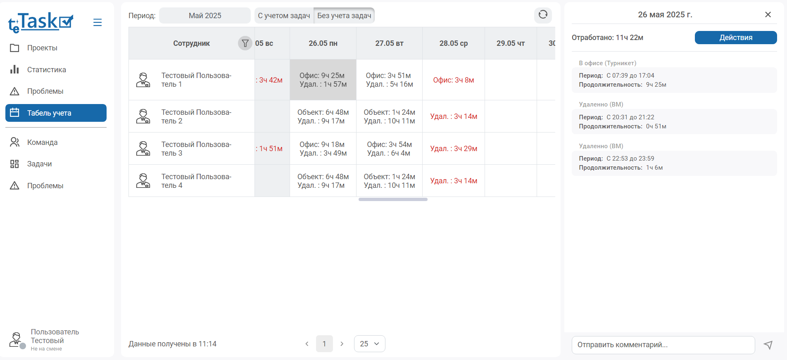This screenshot has width=787, height=360.
Task: Open Статистика from the sidebar
Action: (46, 70)
